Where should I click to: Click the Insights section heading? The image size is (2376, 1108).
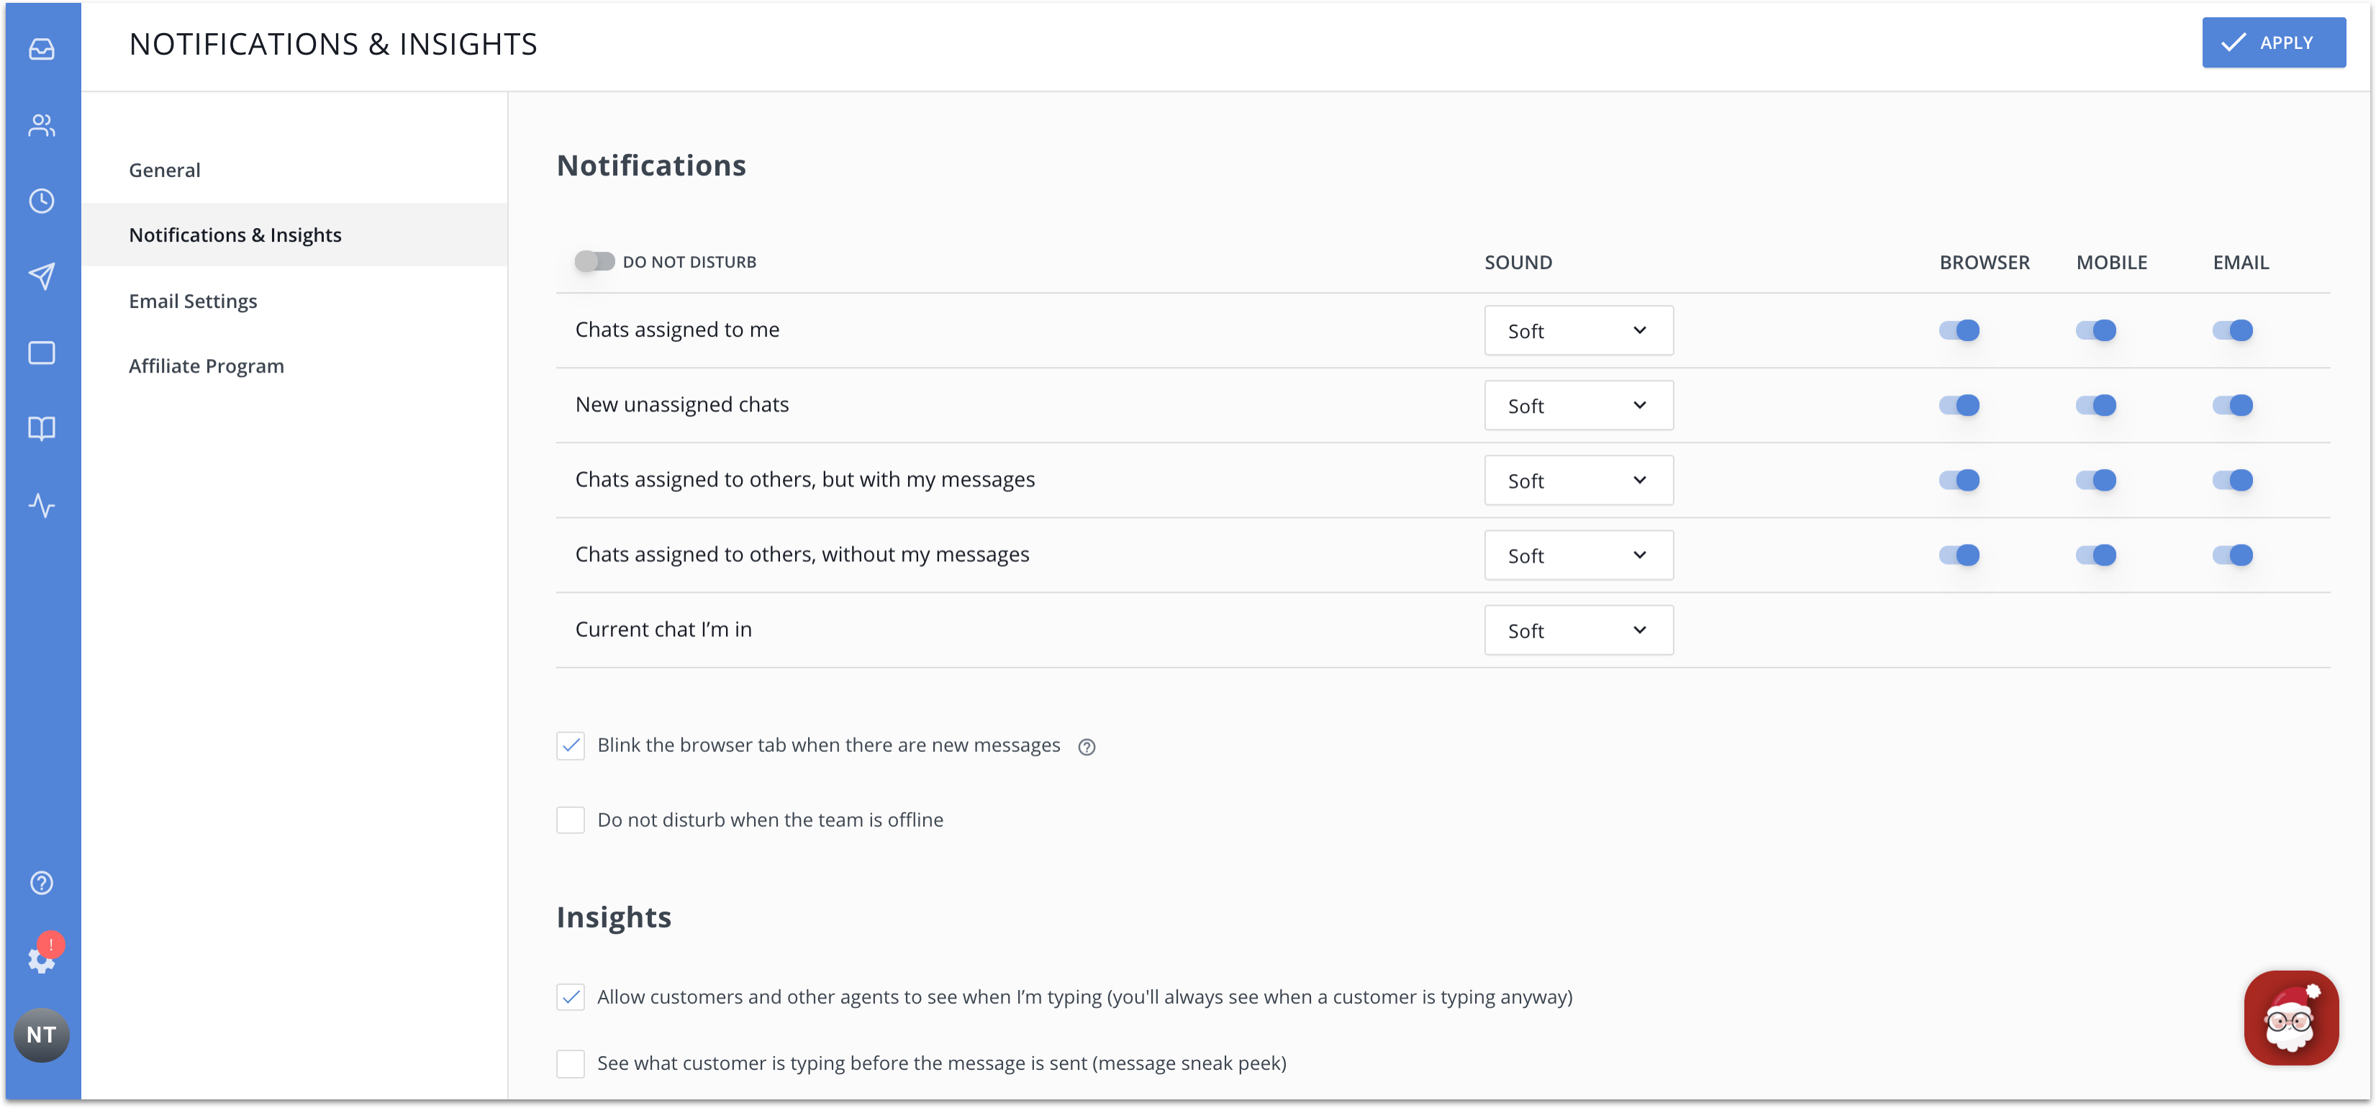613,917
